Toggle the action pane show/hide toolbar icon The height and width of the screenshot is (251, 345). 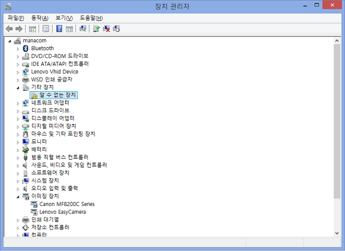[69, 29]
